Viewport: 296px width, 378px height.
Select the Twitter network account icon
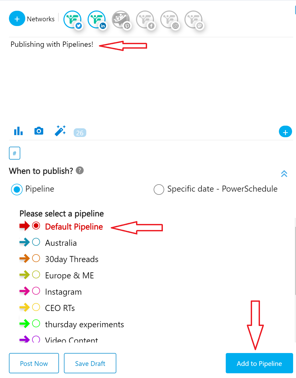coord(72,20)
